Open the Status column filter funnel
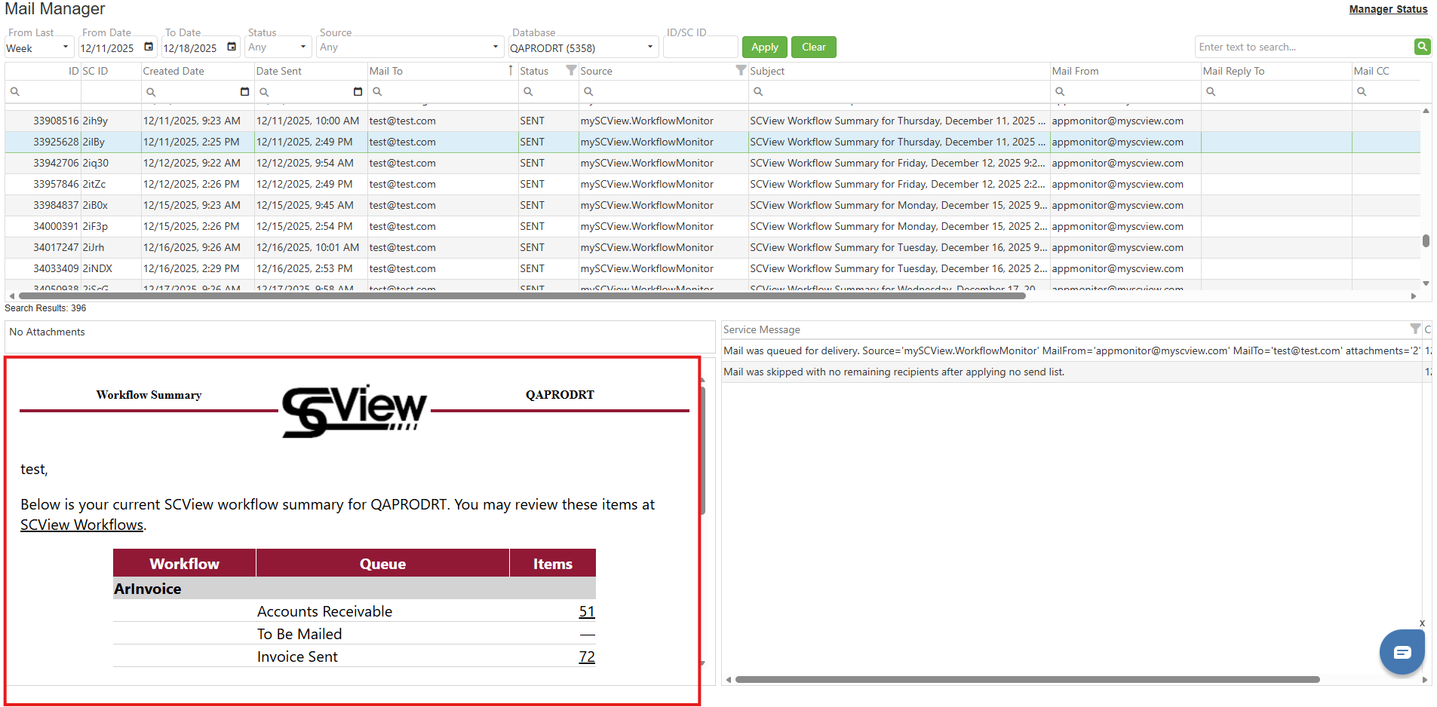This screenshot has height=707, width=1437. (571, 70)
